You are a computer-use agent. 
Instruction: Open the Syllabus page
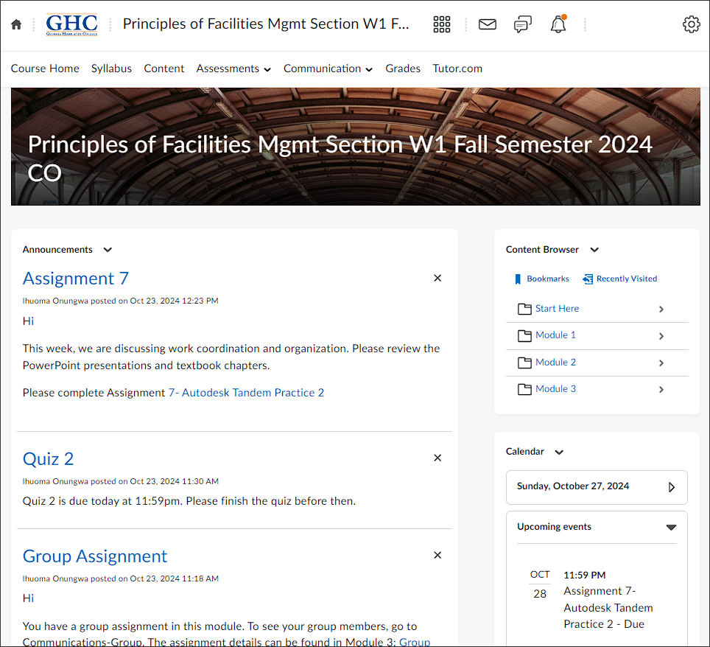click(111, 69)
